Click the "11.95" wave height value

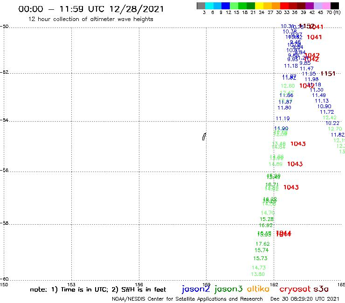click(309, 74)
